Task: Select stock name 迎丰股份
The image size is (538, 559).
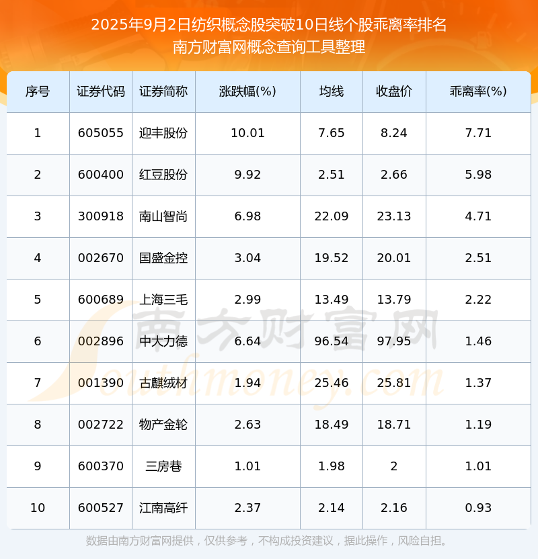Action: pos(163,133)
